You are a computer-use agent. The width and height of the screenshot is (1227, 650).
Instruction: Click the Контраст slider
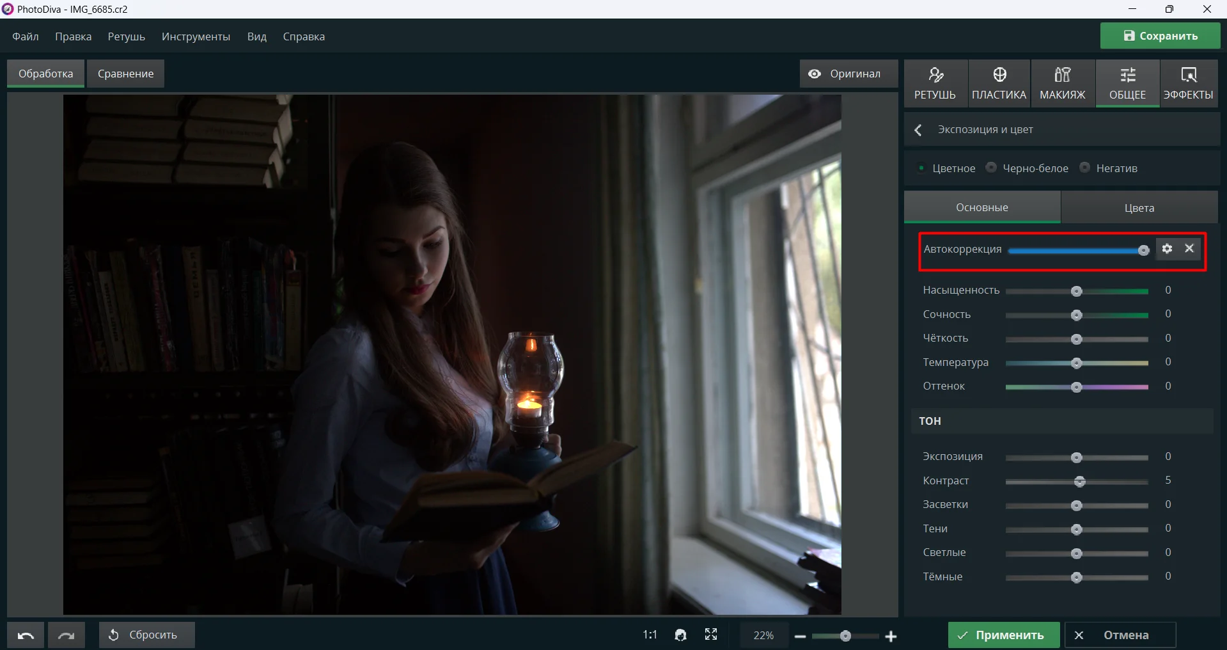pyautogui.click(x=1077, y=482)
